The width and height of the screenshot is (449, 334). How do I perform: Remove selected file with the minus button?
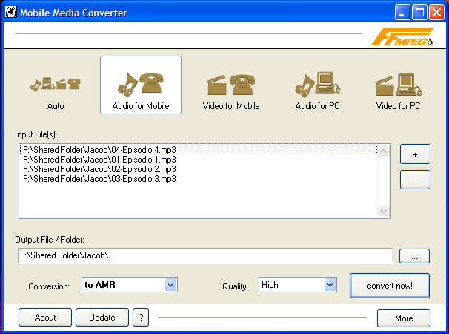(415, 180)
